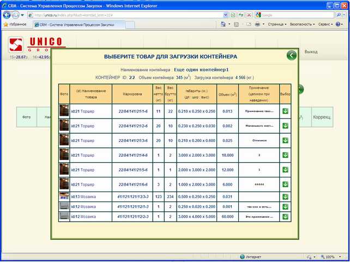Viewport: 350px width, 262px height.
Task: Click the Help question mark icon
Action: point(337,24)
